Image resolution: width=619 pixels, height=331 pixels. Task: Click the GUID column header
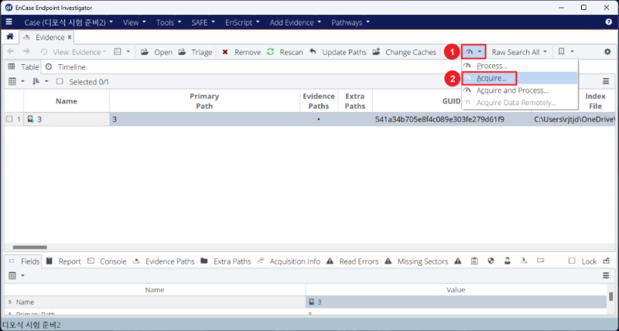pyautogui.click(x=451, y=101)
